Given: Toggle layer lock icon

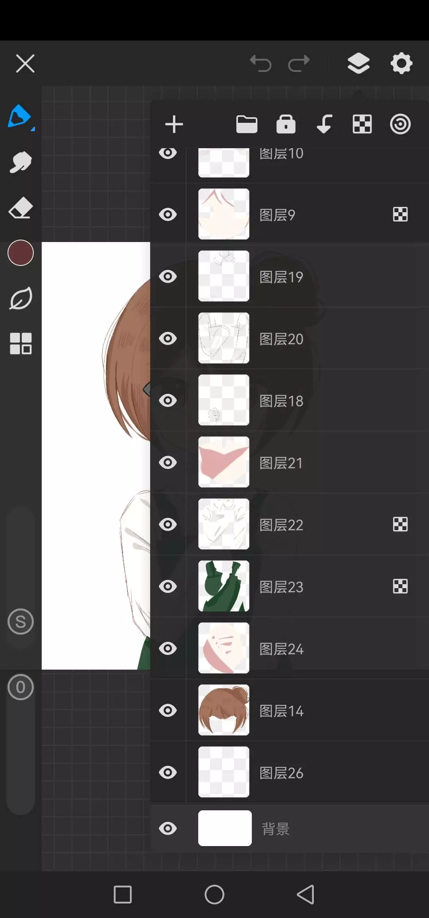Looking at the screenshot, I should coord(286,124).
